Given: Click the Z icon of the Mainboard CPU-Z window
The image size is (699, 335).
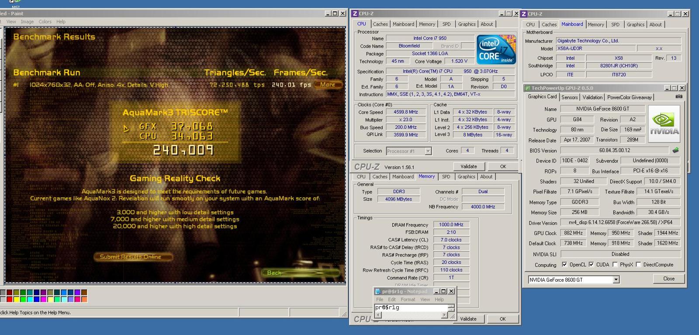Looking at the screenshot, I should (x=524, y=14).
